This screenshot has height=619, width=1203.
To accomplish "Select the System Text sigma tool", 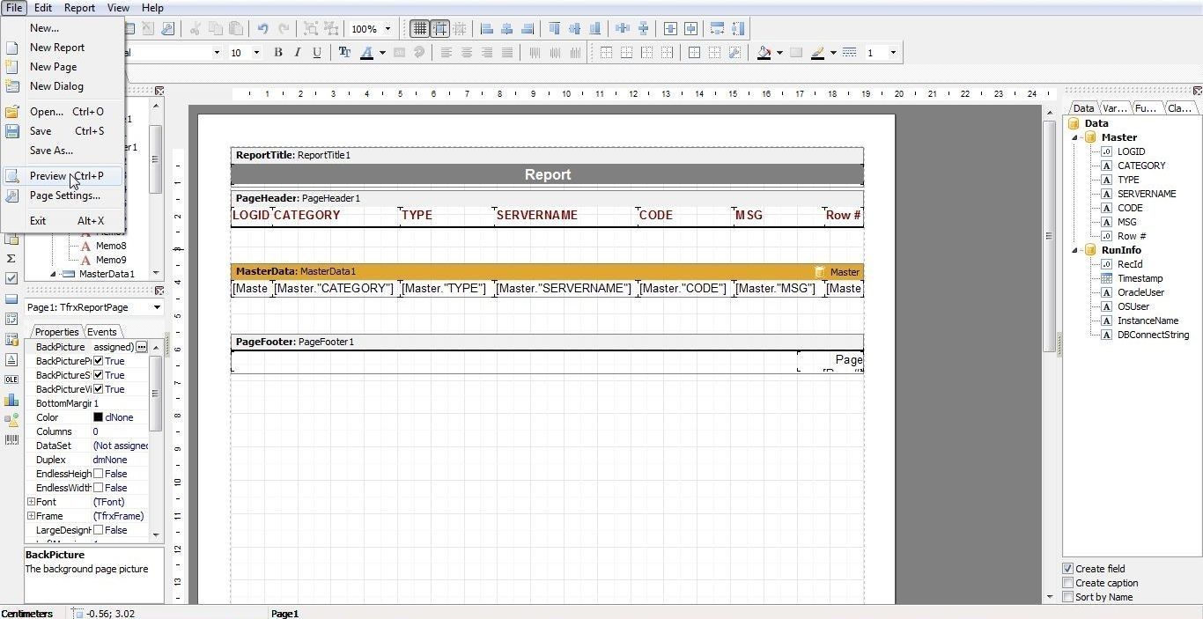I will [11, 258].
